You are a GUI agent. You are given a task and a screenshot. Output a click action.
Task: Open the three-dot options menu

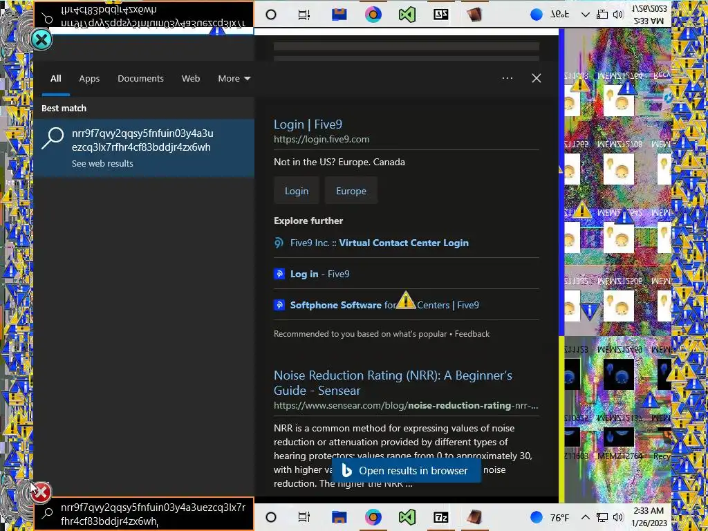(x=507, y=78)
